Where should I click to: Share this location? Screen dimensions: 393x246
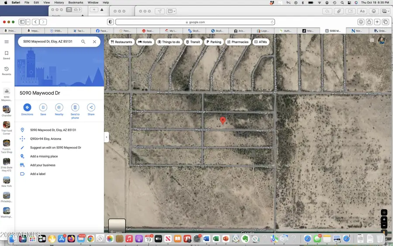(x=91, y=110)
